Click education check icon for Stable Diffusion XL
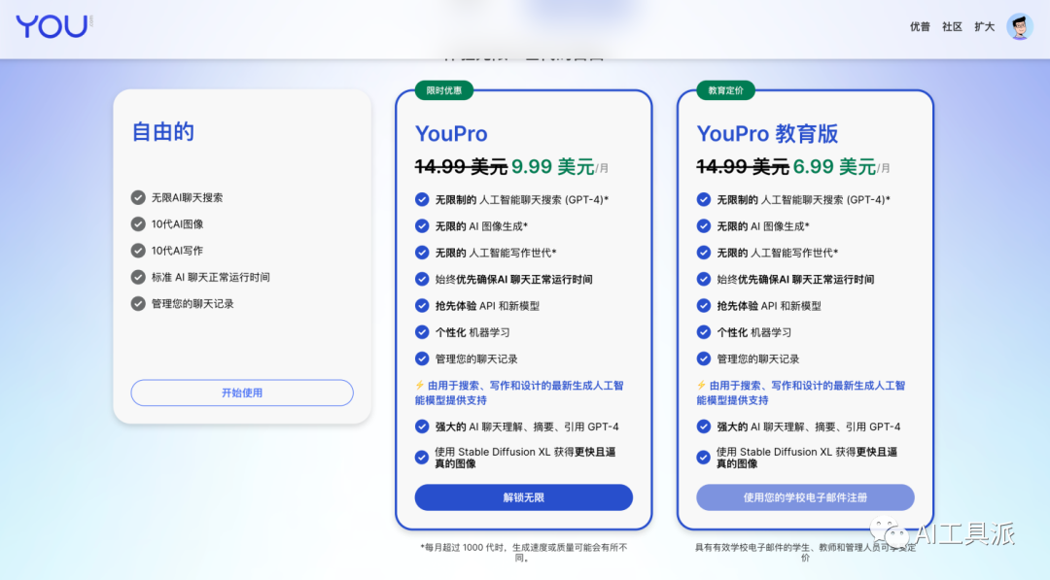The height and width of the screenshot is (580, 1050). pyautogui.click(x=703, y=458)
